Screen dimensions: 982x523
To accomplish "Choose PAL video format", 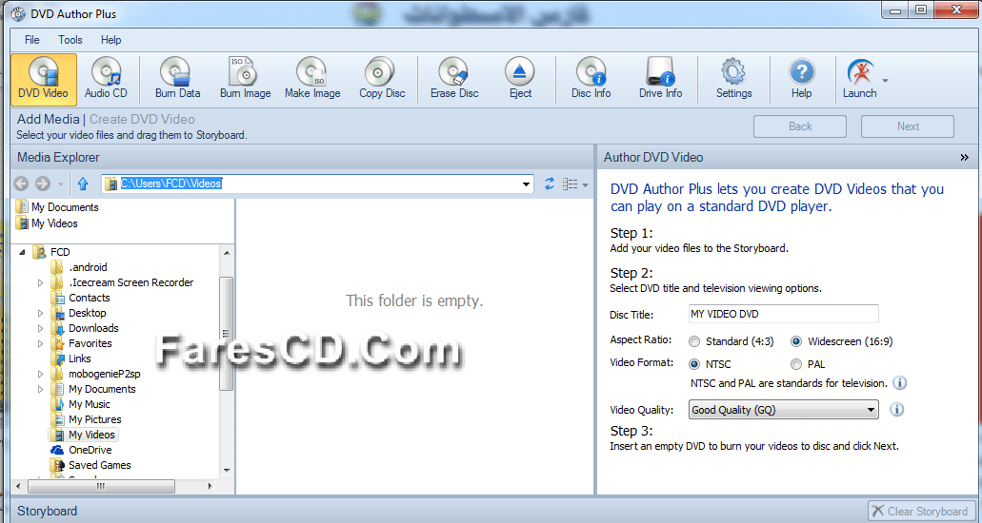I will click(x=796, y=364).
